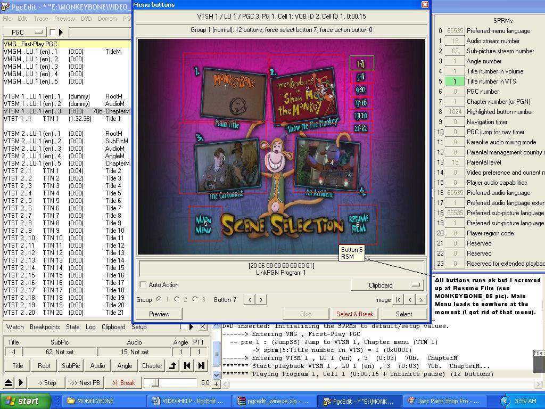Switch to the State tab

pyautogui.click(x=72, y=327)
